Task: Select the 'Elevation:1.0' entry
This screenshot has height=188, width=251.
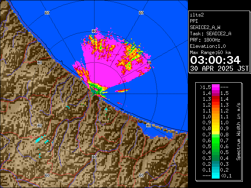Action: (x=208, y=46)
